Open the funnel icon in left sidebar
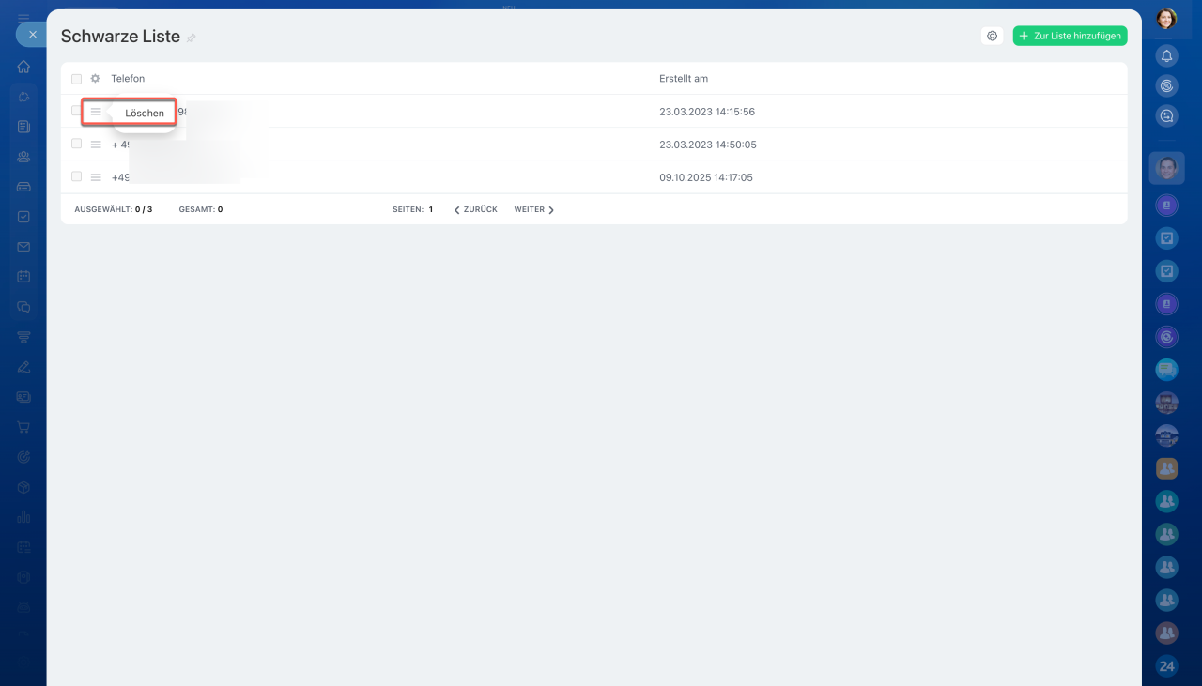This screenshot has height=686, width=1202. pyautogui.click(x=23, y=337)
